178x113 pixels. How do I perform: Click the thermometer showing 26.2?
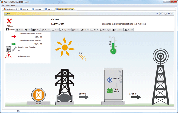pyautogui.click(x=113, y=46)
